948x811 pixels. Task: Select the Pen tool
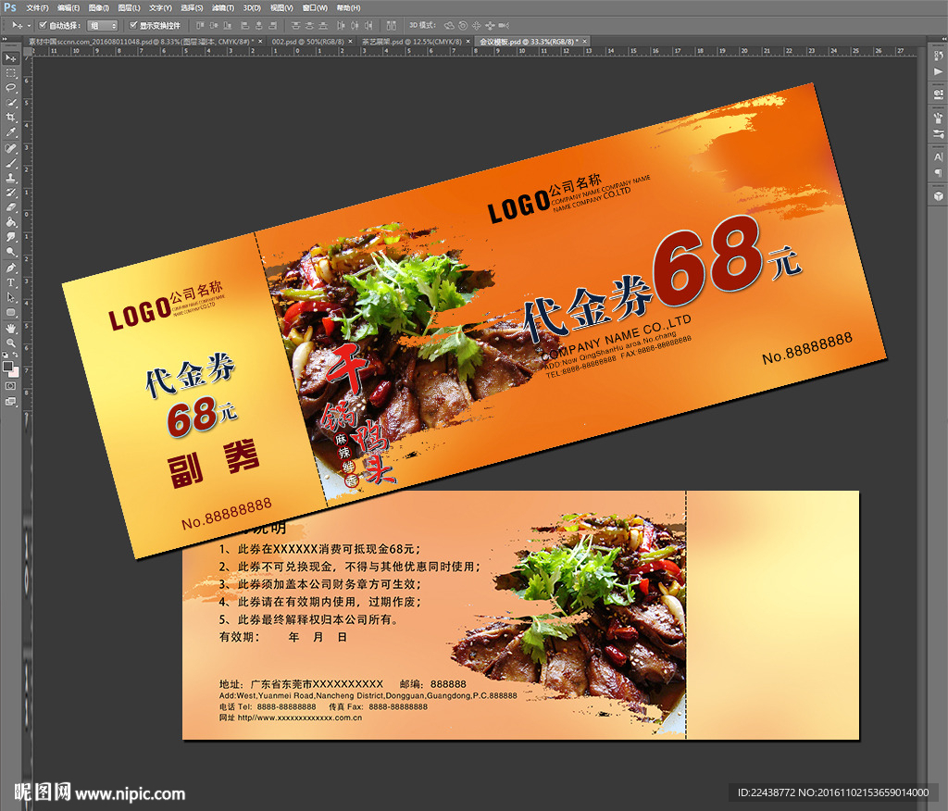tap(11, 268)
